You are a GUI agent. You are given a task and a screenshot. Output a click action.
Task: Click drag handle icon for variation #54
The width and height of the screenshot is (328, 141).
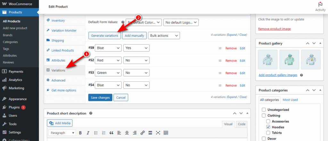coord(220,85)
